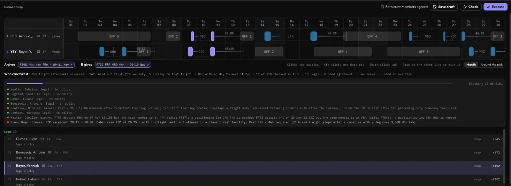Click the OFF 5 block on Arnaud's row
Image resolution: width=511 pixels, height=186 pixels.
(x=114, y=36)
